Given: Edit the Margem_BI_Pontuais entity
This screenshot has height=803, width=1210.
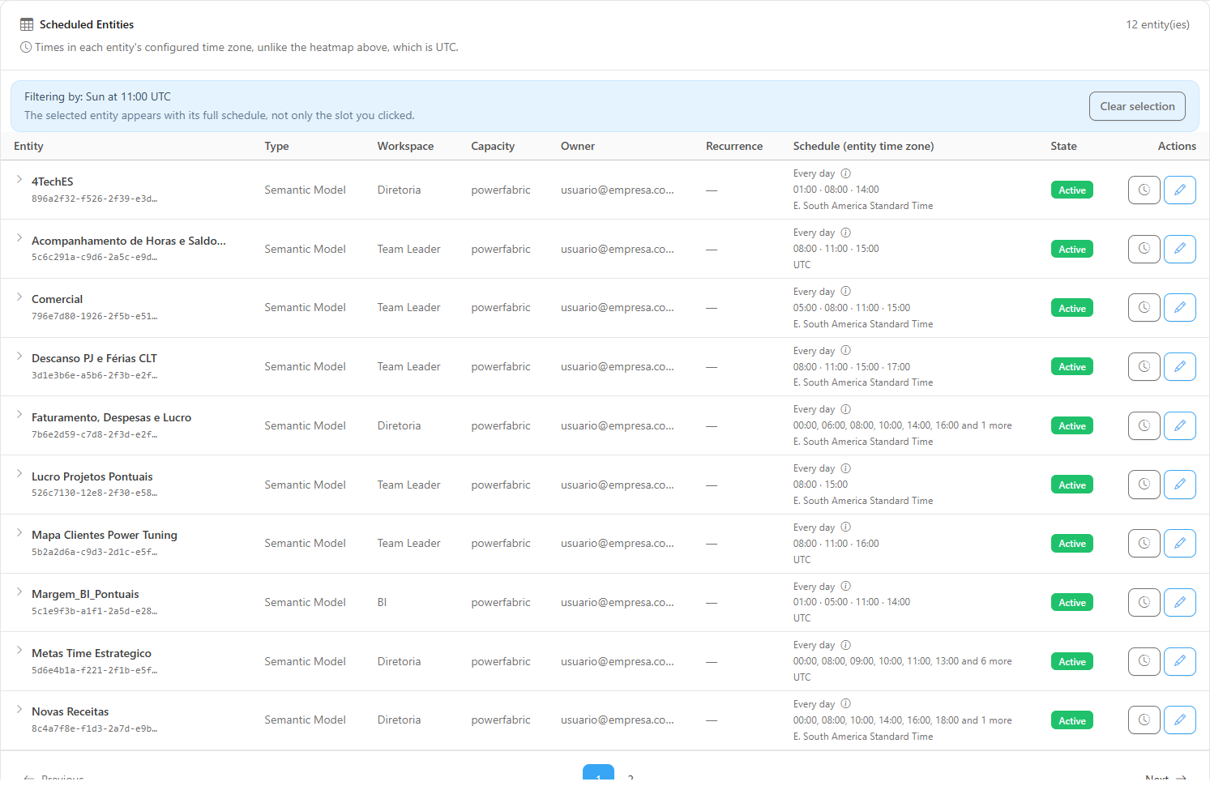Looking at the screenshot, I should [1179, 602].
